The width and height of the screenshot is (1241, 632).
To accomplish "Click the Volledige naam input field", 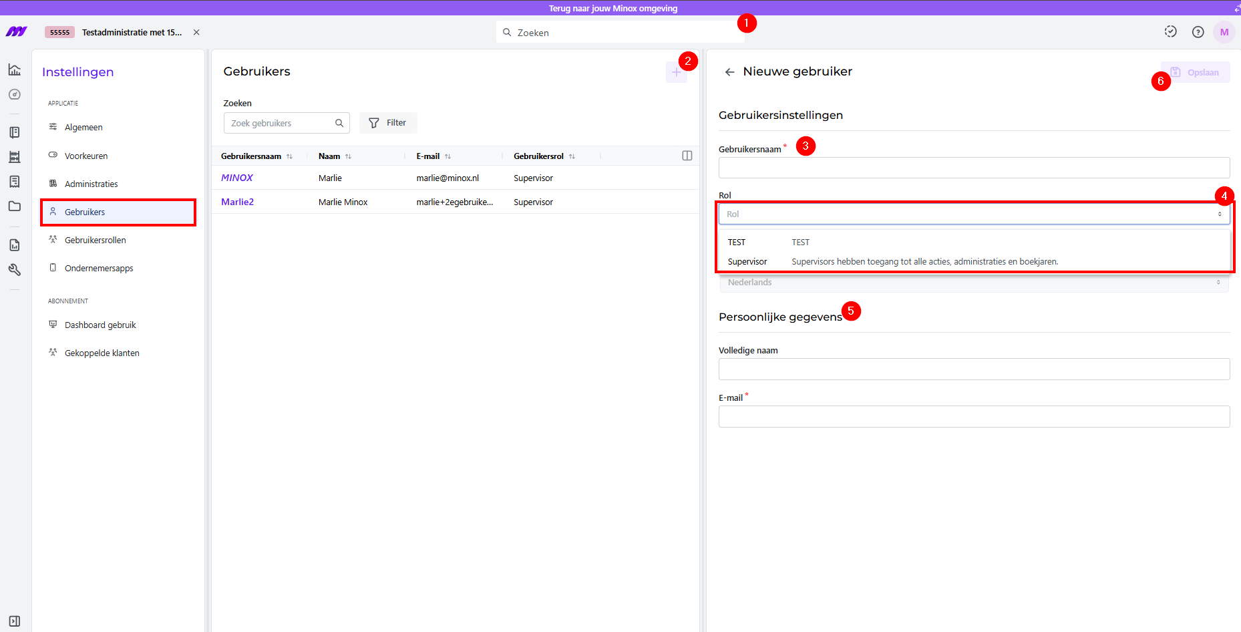I will tap(974, 369).
